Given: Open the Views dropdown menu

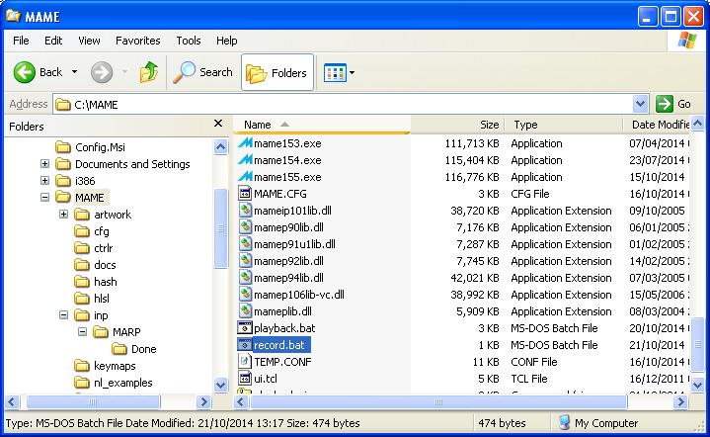Looking at the screenshot, I should pyautogui.click(x=340, y=72).
